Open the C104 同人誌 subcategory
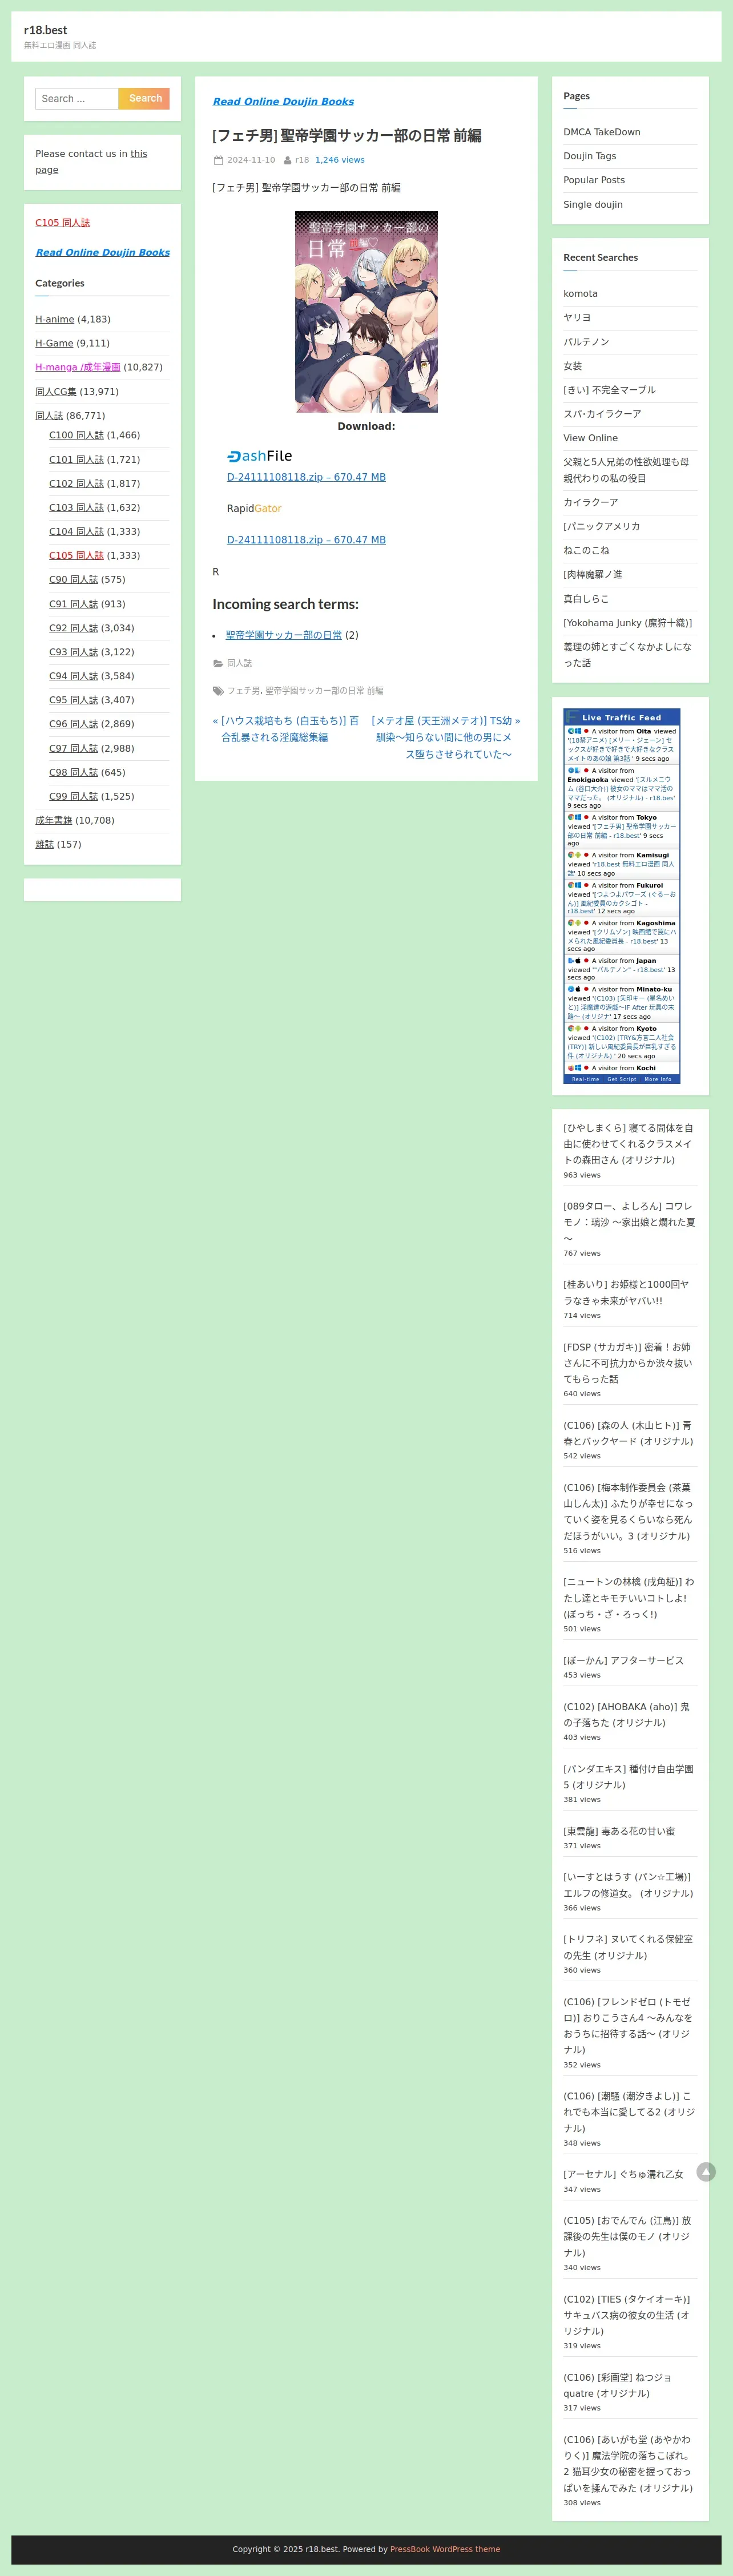733x2576 pixels. coord(76,531)
